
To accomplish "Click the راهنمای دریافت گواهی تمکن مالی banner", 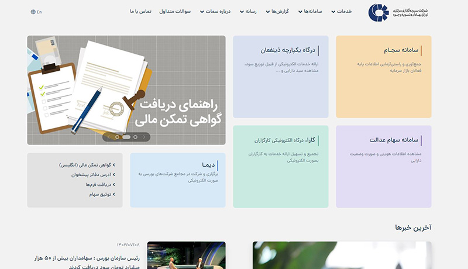I will [126, 90].
